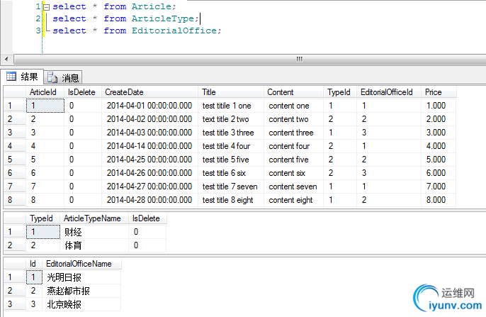Select cell 'content seven'

(293, 187)
